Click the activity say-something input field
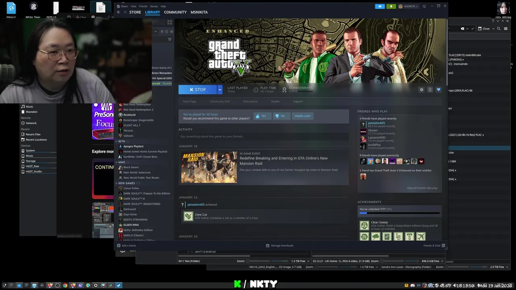Image resolution: width=516 pixels, height=290 pixels. click(264, 137)
